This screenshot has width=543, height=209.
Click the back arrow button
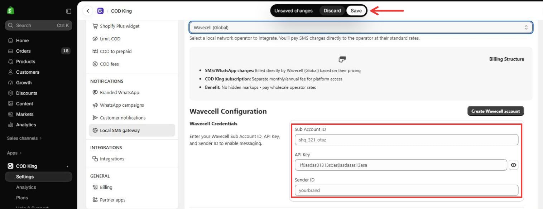88,11
